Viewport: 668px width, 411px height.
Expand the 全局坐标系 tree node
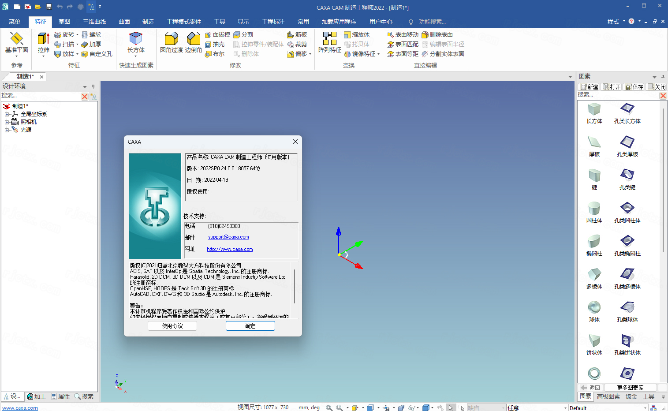(7, 114)
